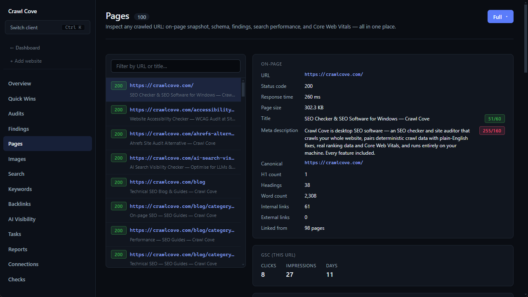The width and height of the screenshot is (528, 297).
Task: Click the Crawl Cove name in the sidebar
Action: 23,11
